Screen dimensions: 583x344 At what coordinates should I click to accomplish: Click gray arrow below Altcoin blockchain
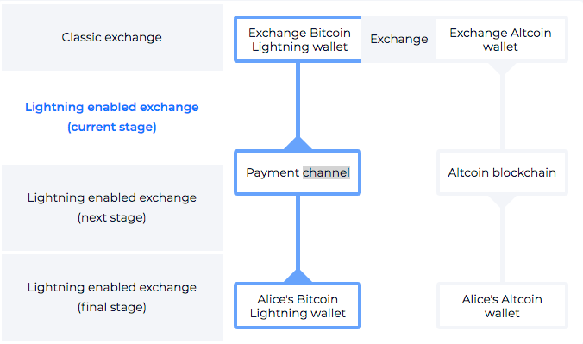point(502,201)
